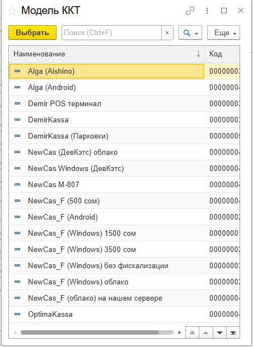253x347 pixels.
Task: Click row icon next to NewCas M-807
Action: click(17, 184)
